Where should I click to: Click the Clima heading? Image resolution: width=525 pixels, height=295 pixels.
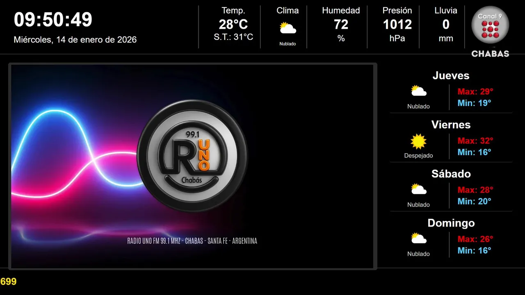(x=288, y=11)
